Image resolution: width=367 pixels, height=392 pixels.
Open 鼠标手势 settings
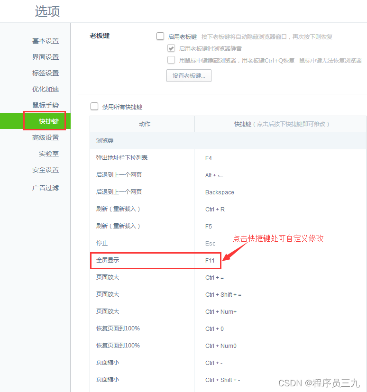(46, 105)
